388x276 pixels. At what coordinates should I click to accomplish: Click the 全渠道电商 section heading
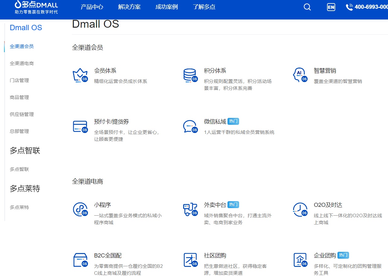click(88, 181)
